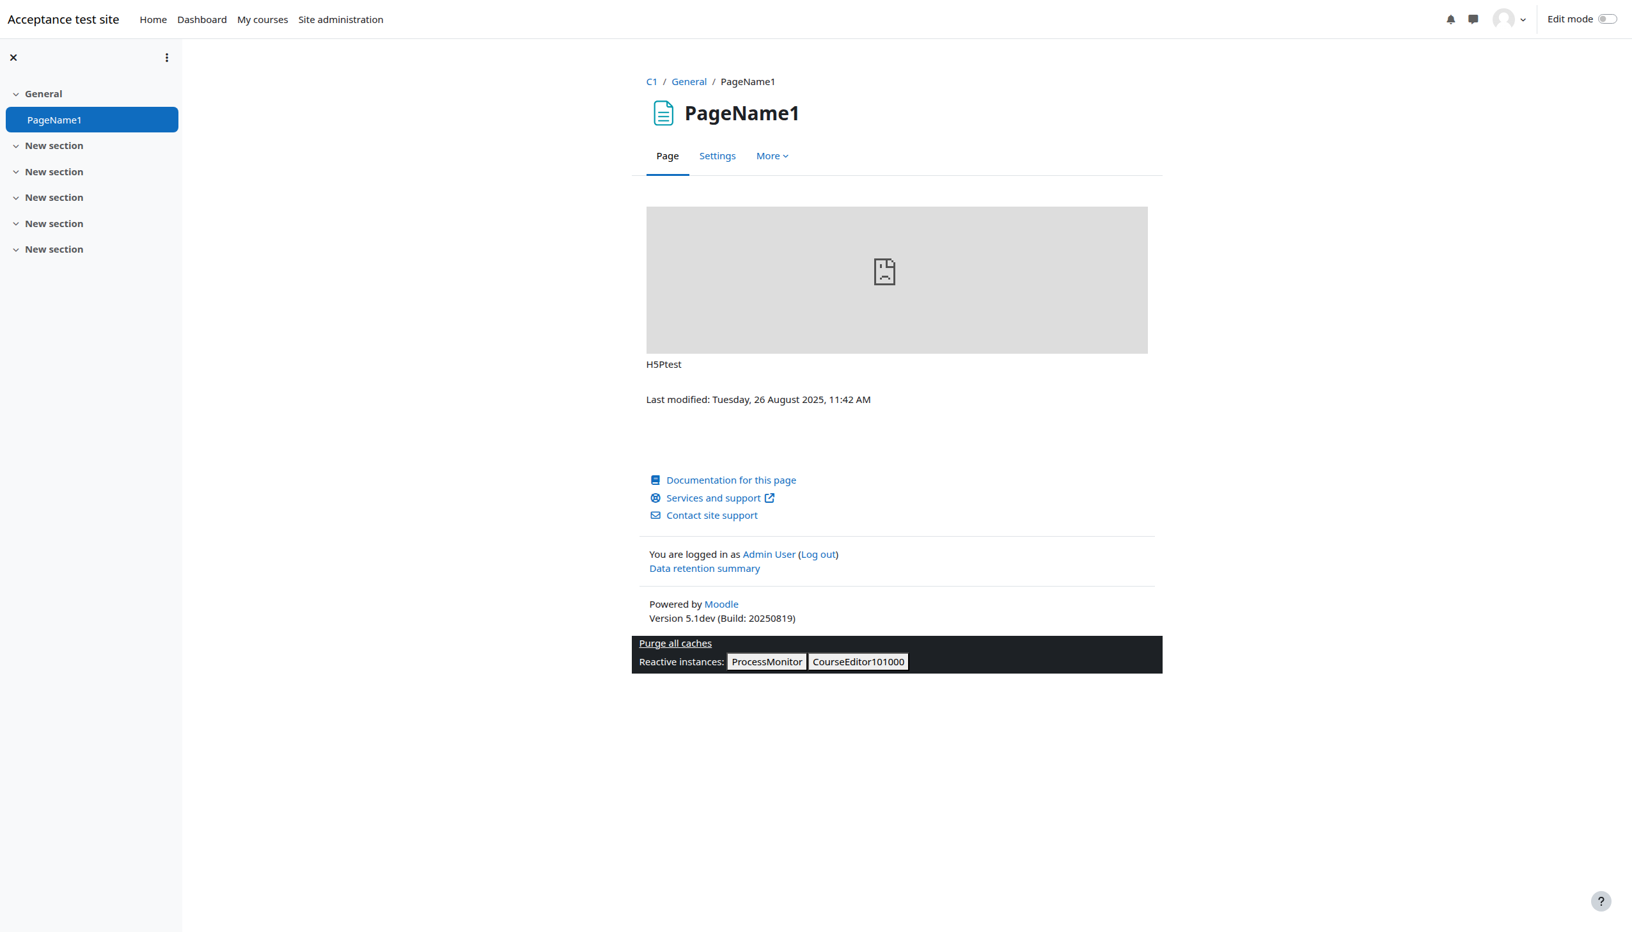The image size is (1632, 932).
Task: Close the course index drawer
Action: tap(13, 58)
